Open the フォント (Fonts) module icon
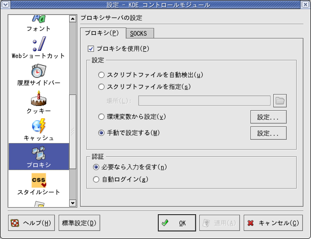The width and height of the screenshot is (311, 239). click(39, 19)
